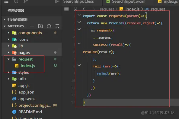The width and height of the screenshot is (179, 119).
Task: Fold the wx.request code block
Action: click(79, 29)
